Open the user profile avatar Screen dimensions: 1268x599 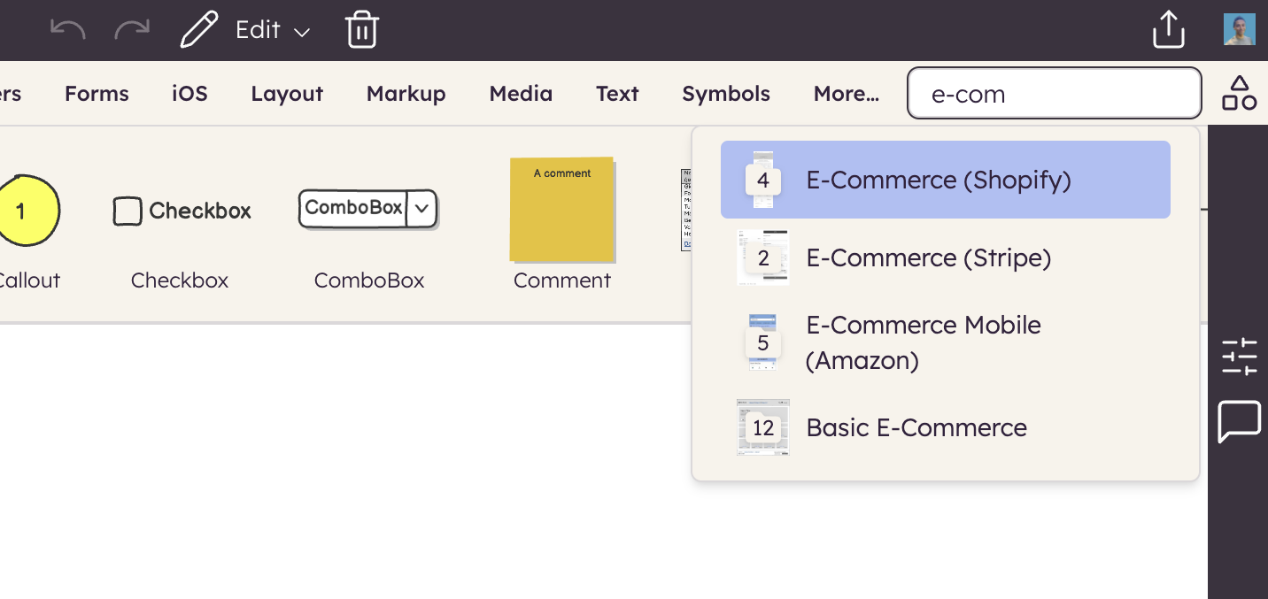pos(1239,30)
